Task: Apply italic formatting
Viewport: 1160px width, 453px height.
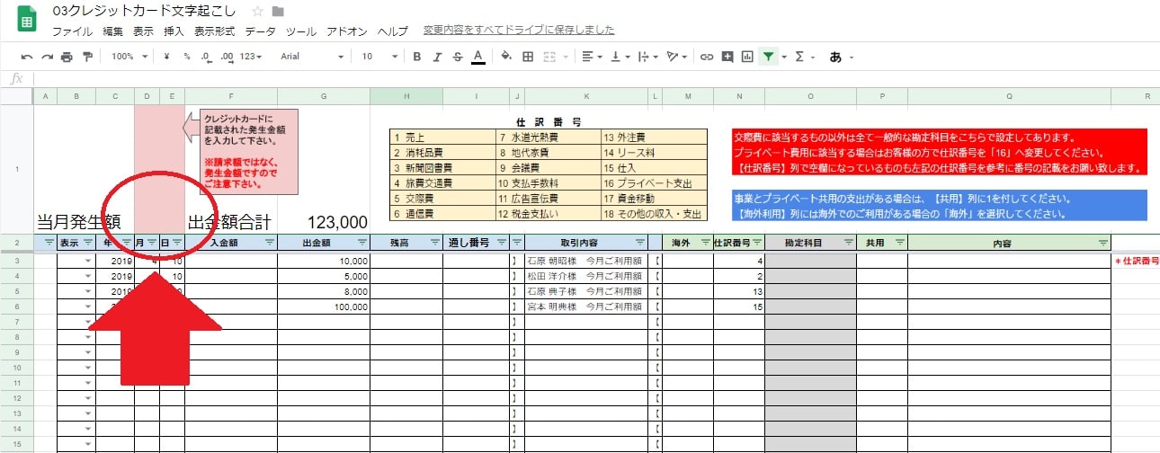Action: click(x=437, y=57)
